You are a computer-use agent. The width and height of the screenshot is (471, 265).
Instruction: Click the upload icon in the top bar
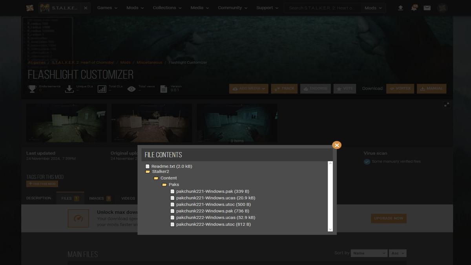(400, 7)
